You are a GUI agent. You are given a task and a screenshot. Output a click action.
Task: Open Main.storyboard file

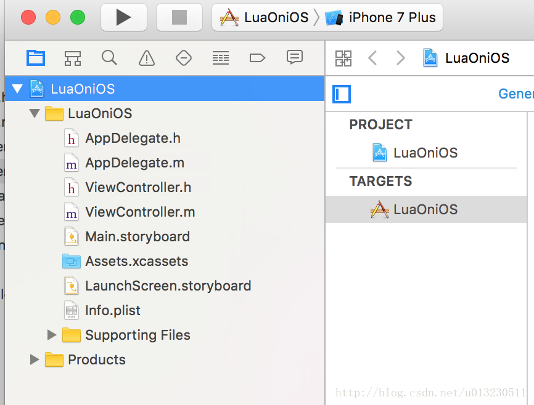pyautogui.click(x=137, y=237)
